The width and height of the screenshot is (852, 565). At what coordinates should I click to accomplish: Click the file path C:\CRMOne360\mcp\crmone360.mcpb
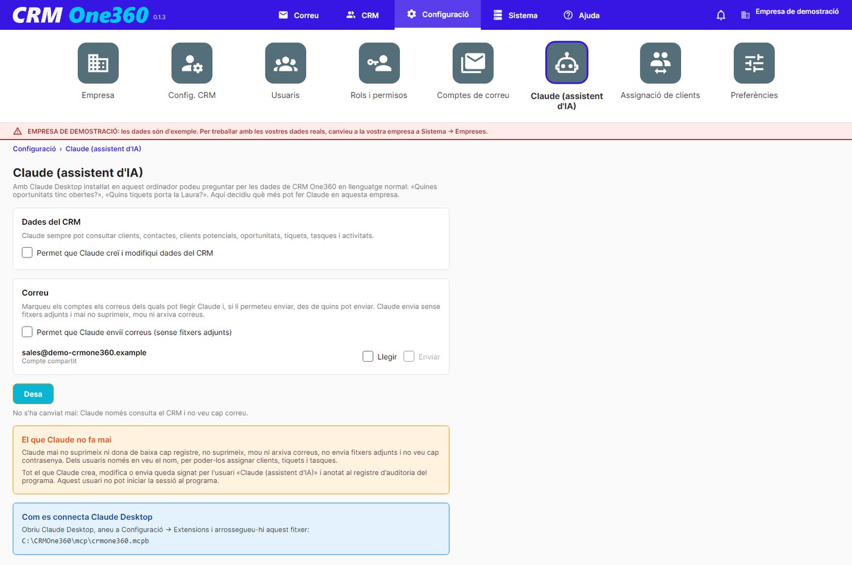[85, 541]
